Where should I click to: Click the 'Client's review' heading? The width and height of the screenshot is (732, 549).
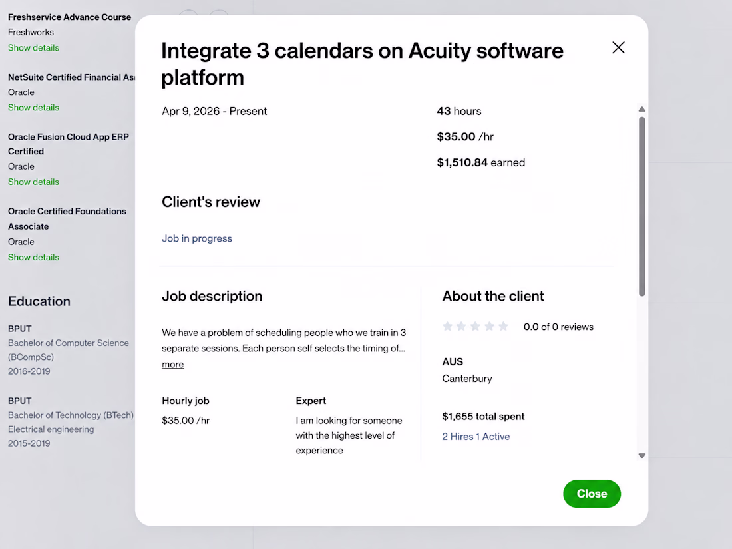(210, 202)
